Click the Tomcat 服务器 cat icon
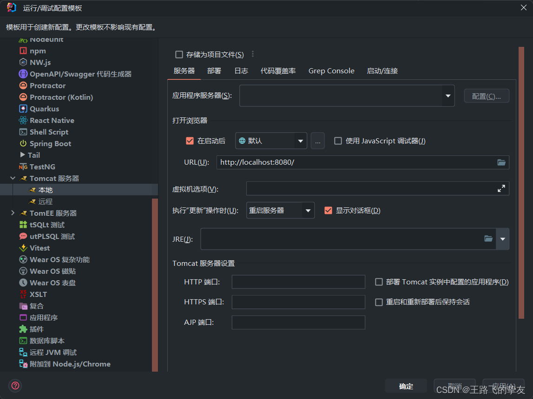This screenshot has height=399, width=533. pos(23,178)
